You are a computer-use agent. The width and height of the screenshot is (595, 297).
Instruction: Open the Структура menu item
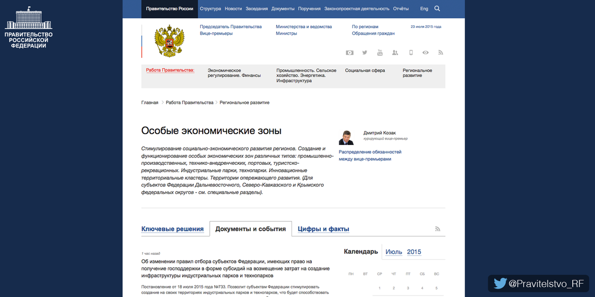click(210, 9)
